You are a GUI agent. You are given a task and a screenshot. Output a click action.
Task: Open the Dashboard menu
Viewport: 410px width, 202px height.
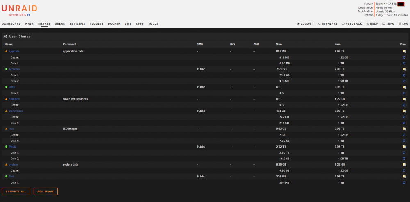(x=11, y=24)
